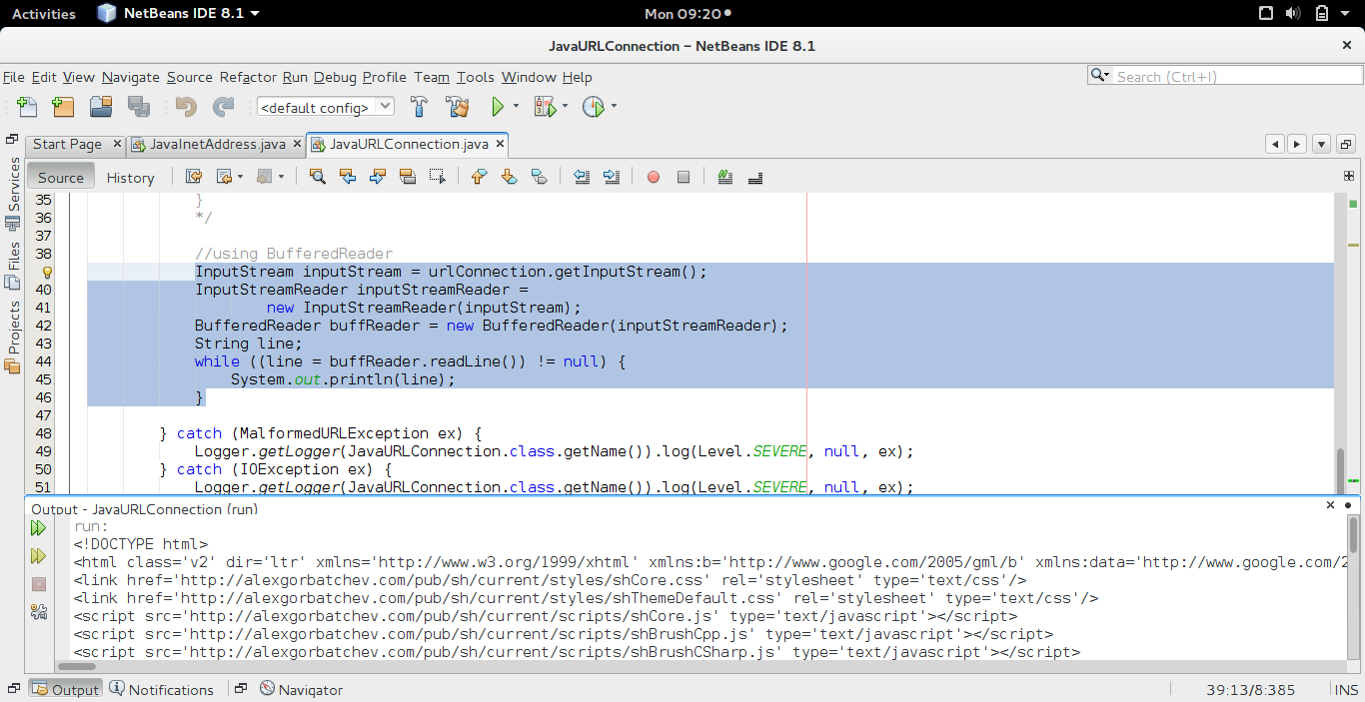Click the INS insert mode indicator
The image size is (1365, 702).
[x=1346, y=689]
